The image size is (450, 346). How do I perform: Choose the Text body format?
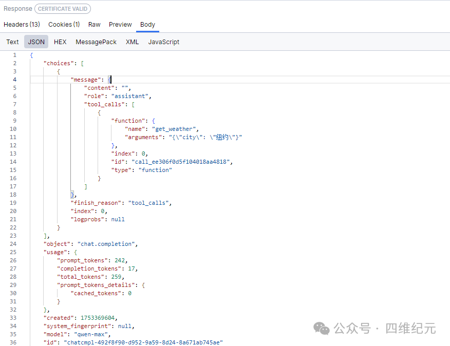point(12,42)
